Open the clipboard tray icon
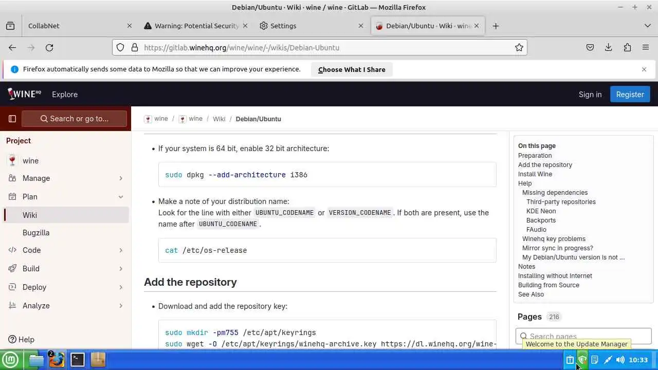The height and width of the screenshot is (370, 658). pyautogui.click(x=570, y=360)
